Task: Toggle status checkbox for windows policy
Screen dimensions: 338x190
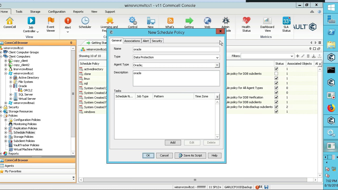Action: click(276, 112)
